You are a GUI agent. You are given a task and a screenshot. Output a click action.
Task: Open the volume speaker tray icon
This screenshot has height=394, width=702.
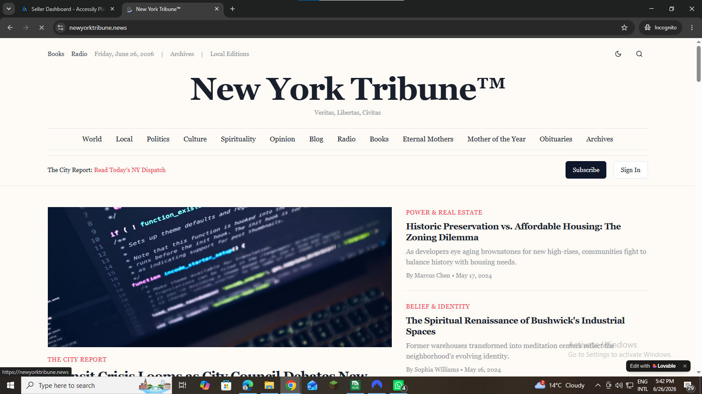tap(619, 385)
